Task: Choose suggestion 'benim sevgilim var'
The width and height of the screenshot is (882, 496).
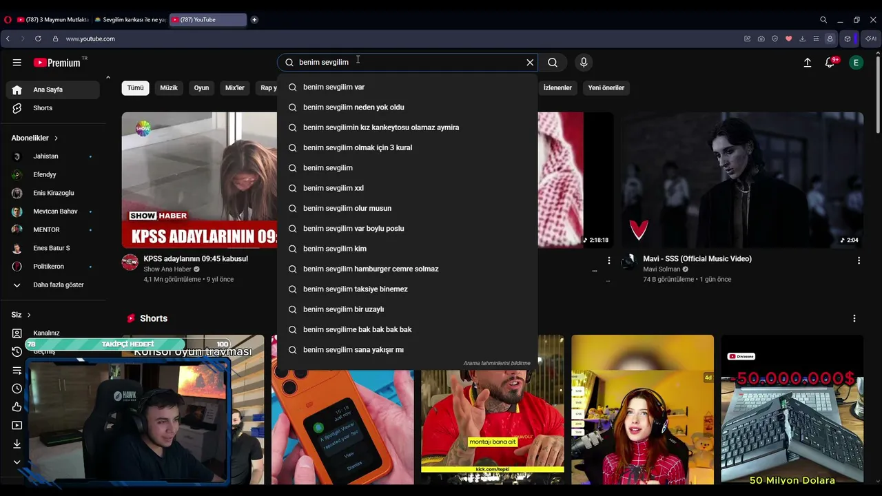Action: tap(407, 87)
